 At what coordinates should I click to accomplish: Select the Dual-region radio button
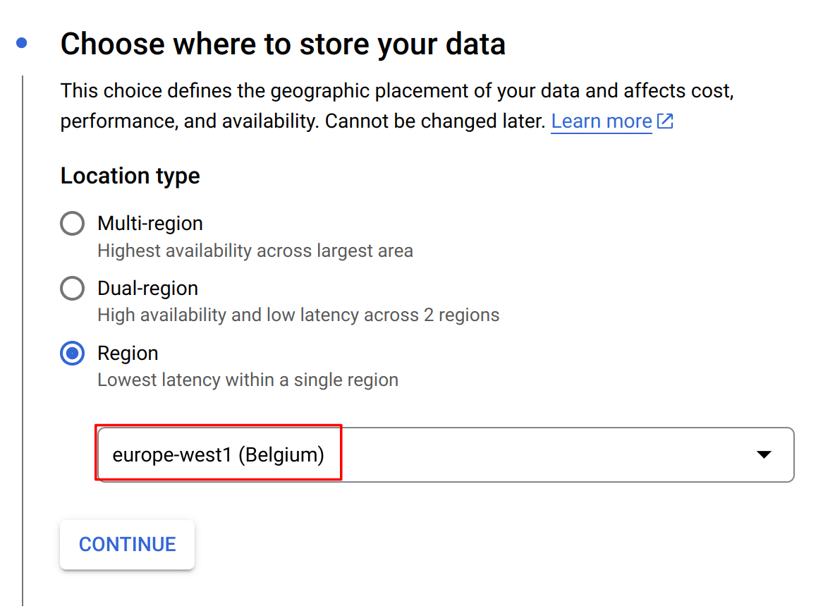tap(73, 289)
